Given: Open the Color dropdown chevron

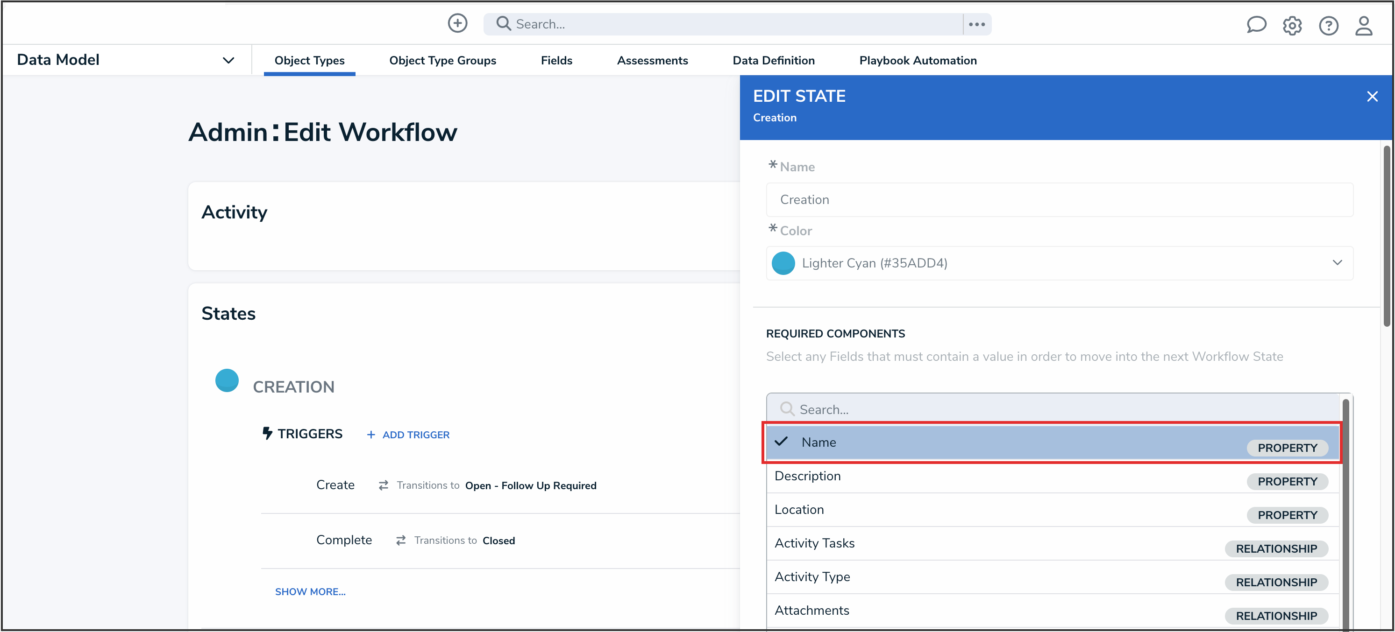Looking at the screenshot, I should tap(1337, 263).
